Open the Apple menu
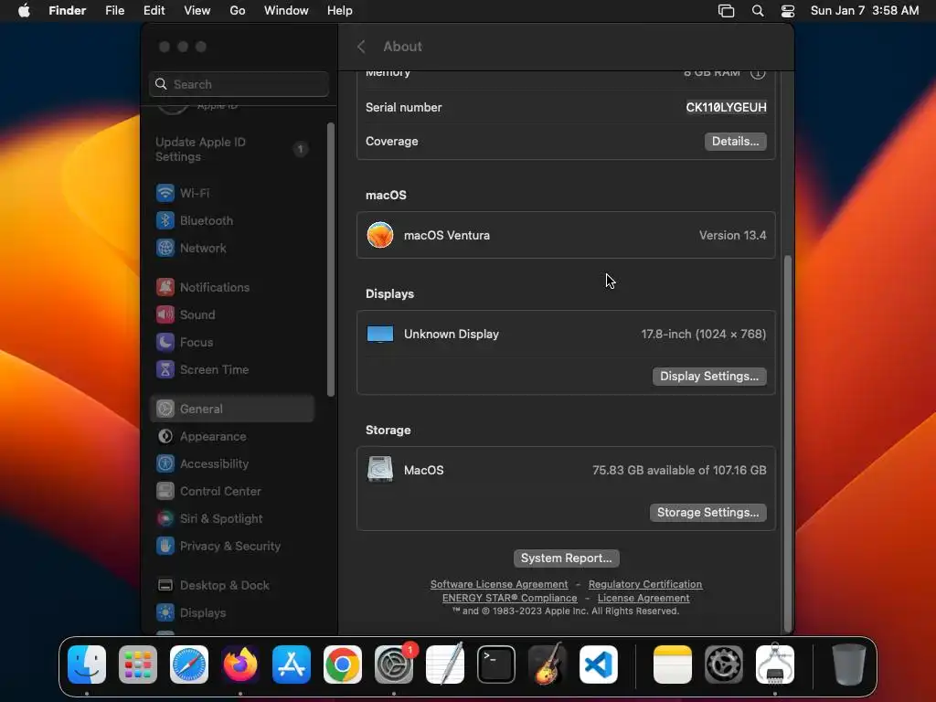Screen dimensions: 936x702 click(x=24, y=11)
